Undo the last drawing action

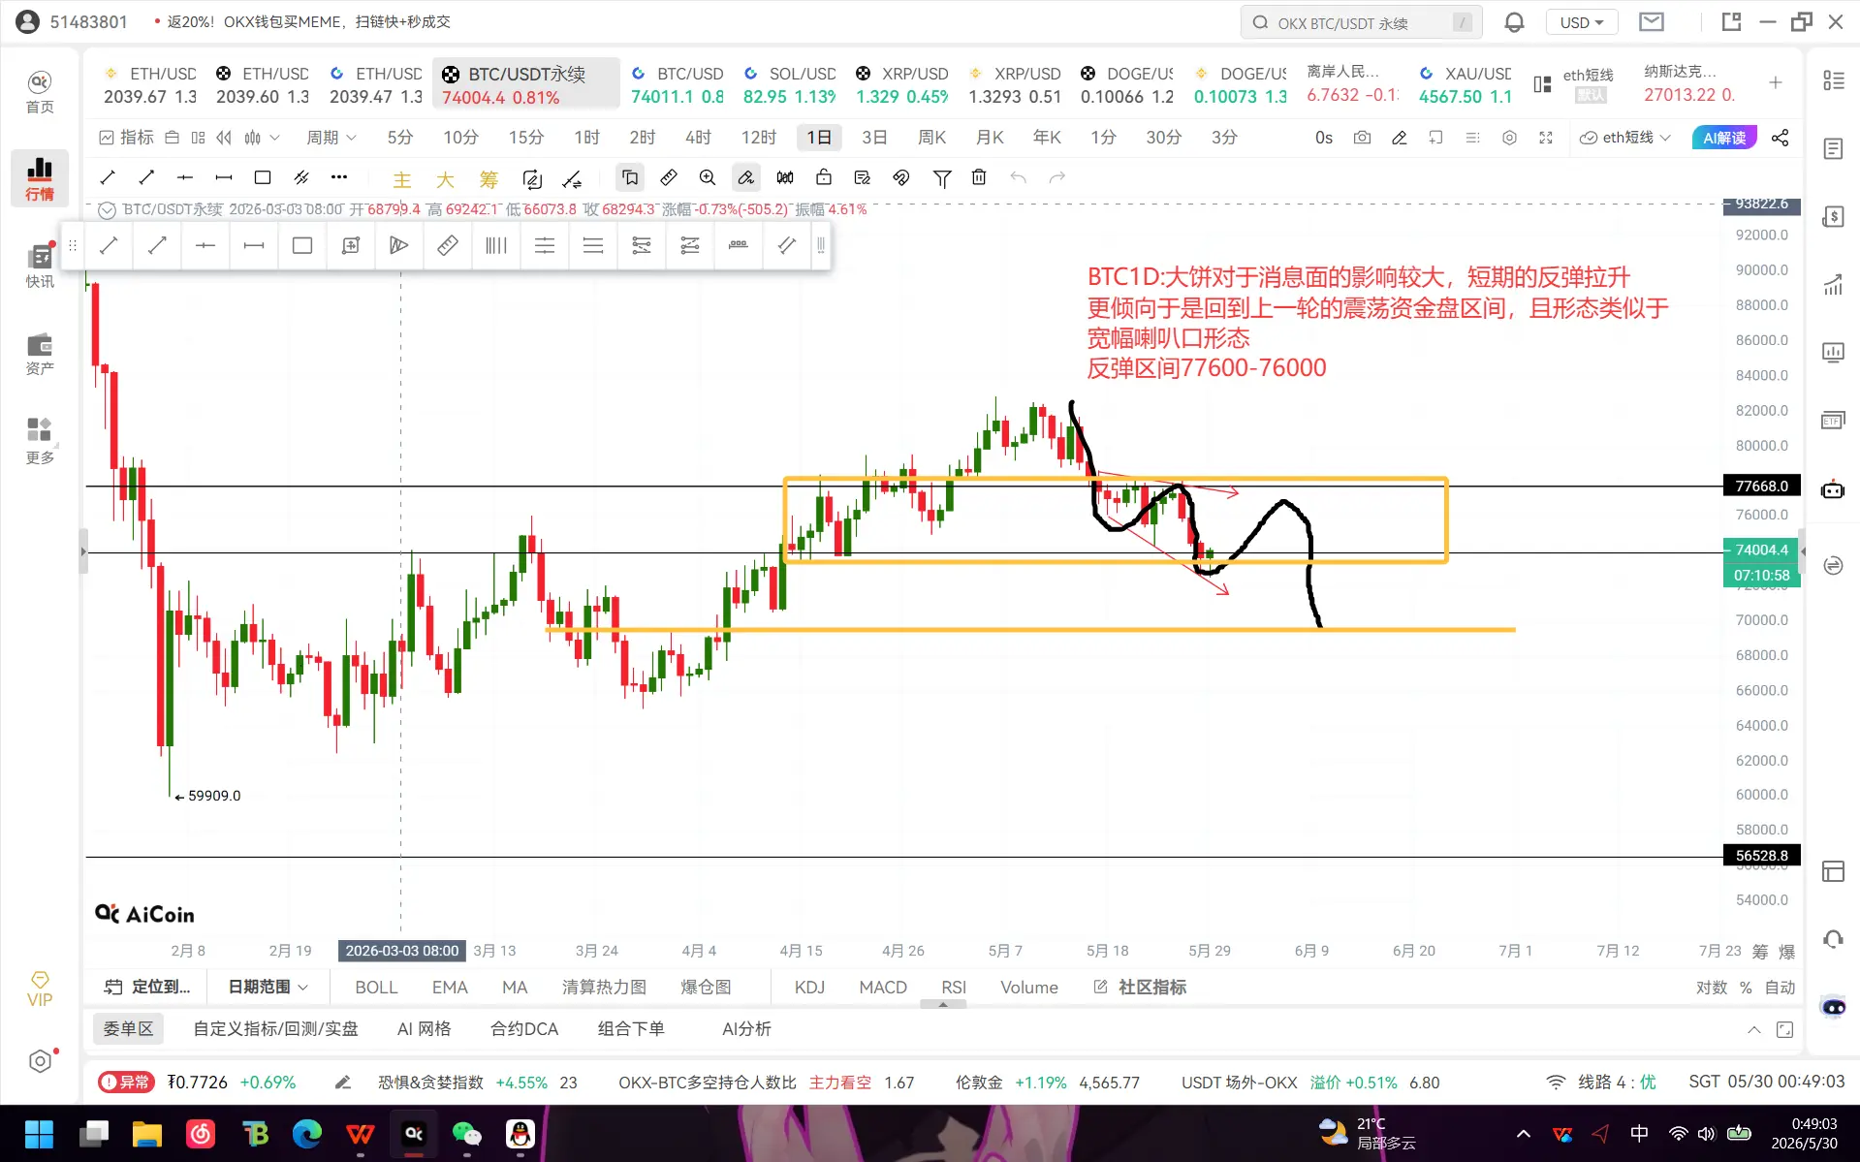point(1018,177)
